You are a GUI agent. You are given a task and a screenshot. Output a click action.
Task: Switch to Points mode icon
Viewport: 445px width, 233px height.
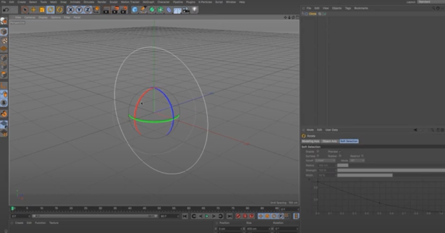tap(4, 58)
